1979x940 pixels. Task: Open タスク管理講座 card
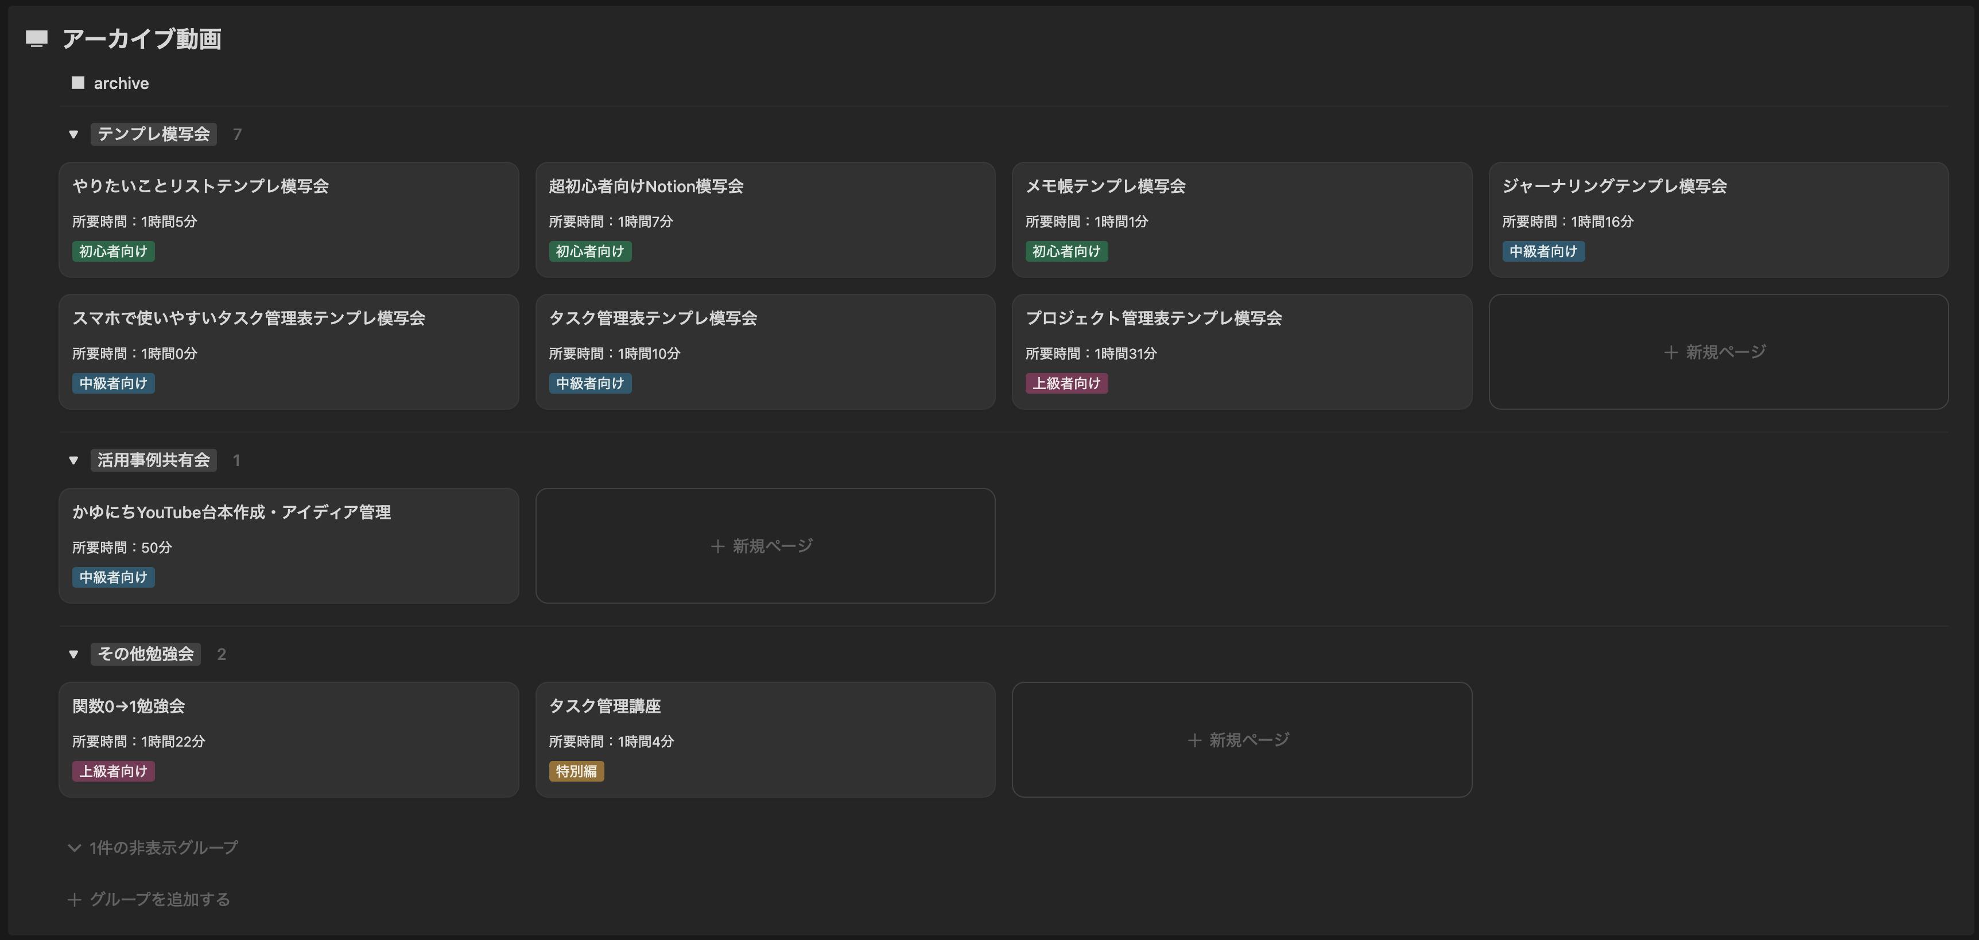point(765,740)
